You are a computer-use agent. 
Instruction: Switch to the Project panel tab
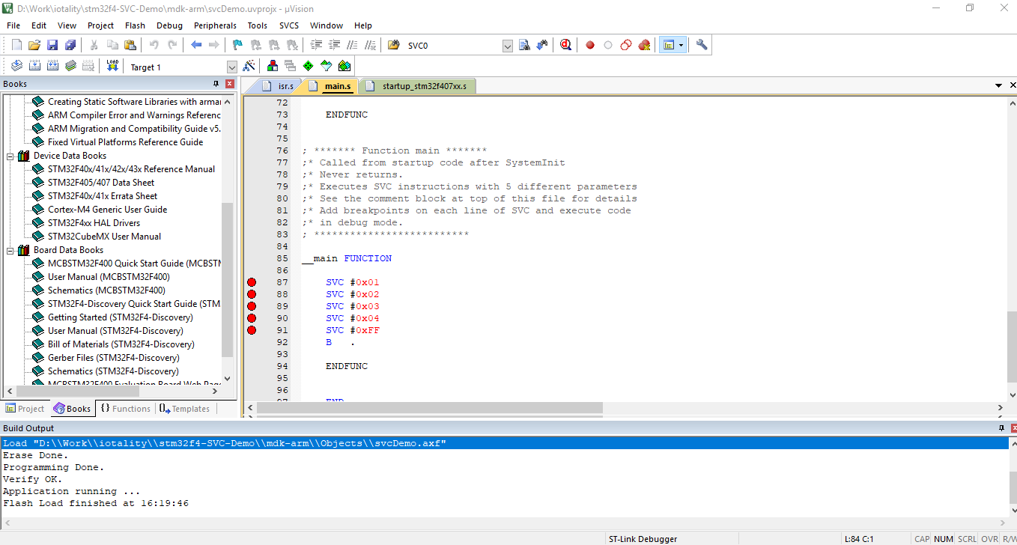(x=25, y=409)
